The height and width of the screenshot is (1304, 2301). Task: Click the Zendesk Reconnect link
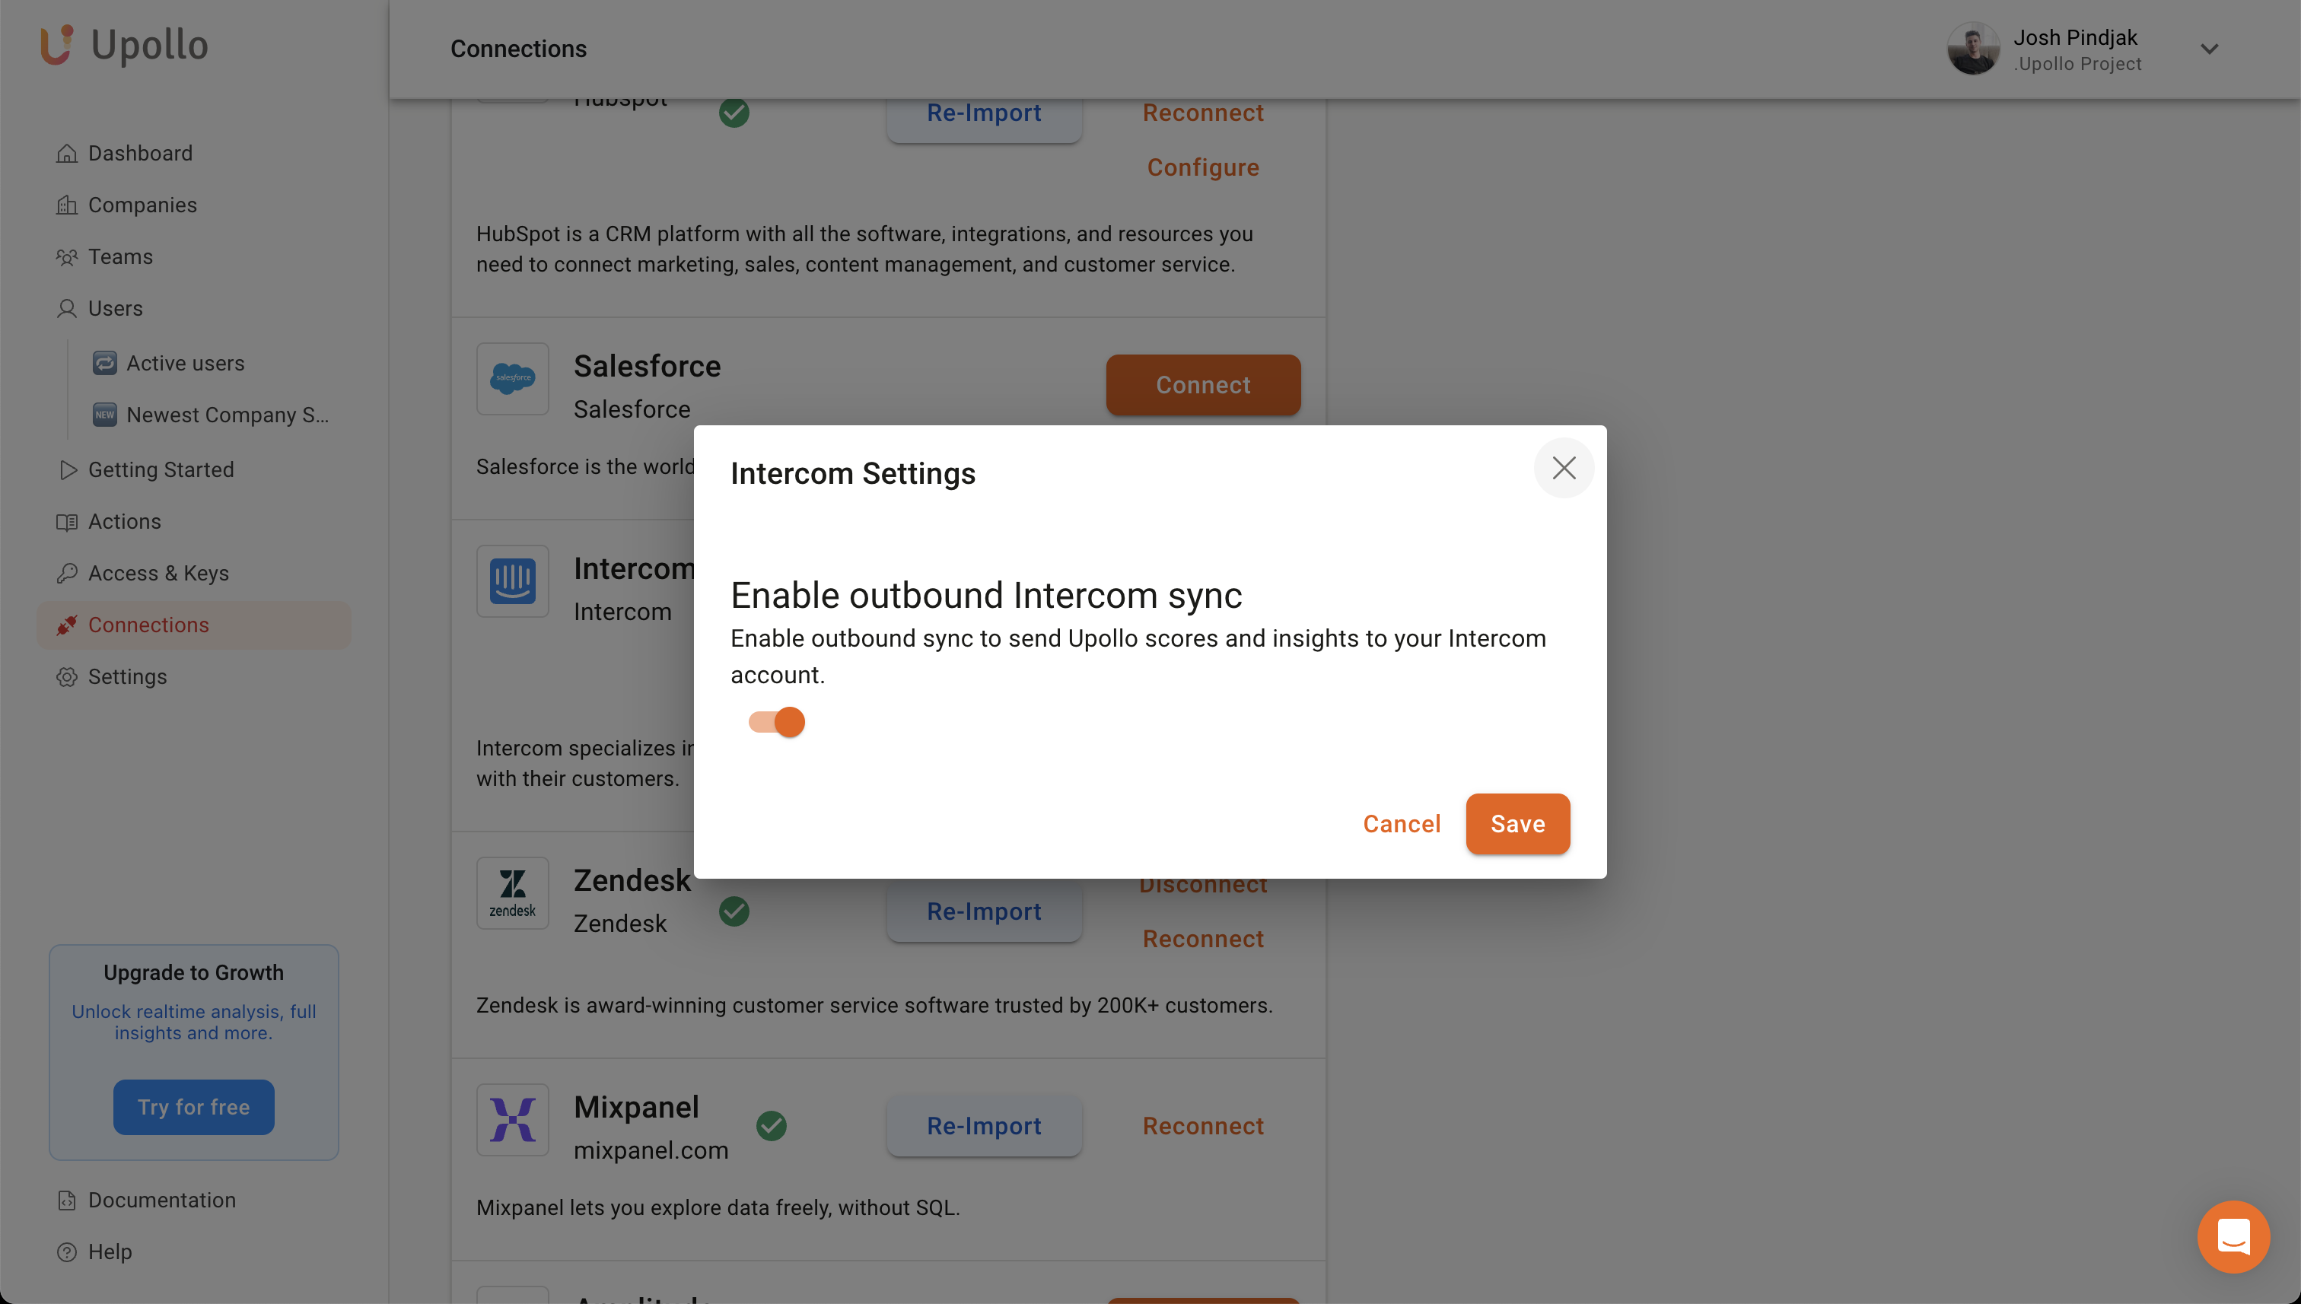(1203, 939)
